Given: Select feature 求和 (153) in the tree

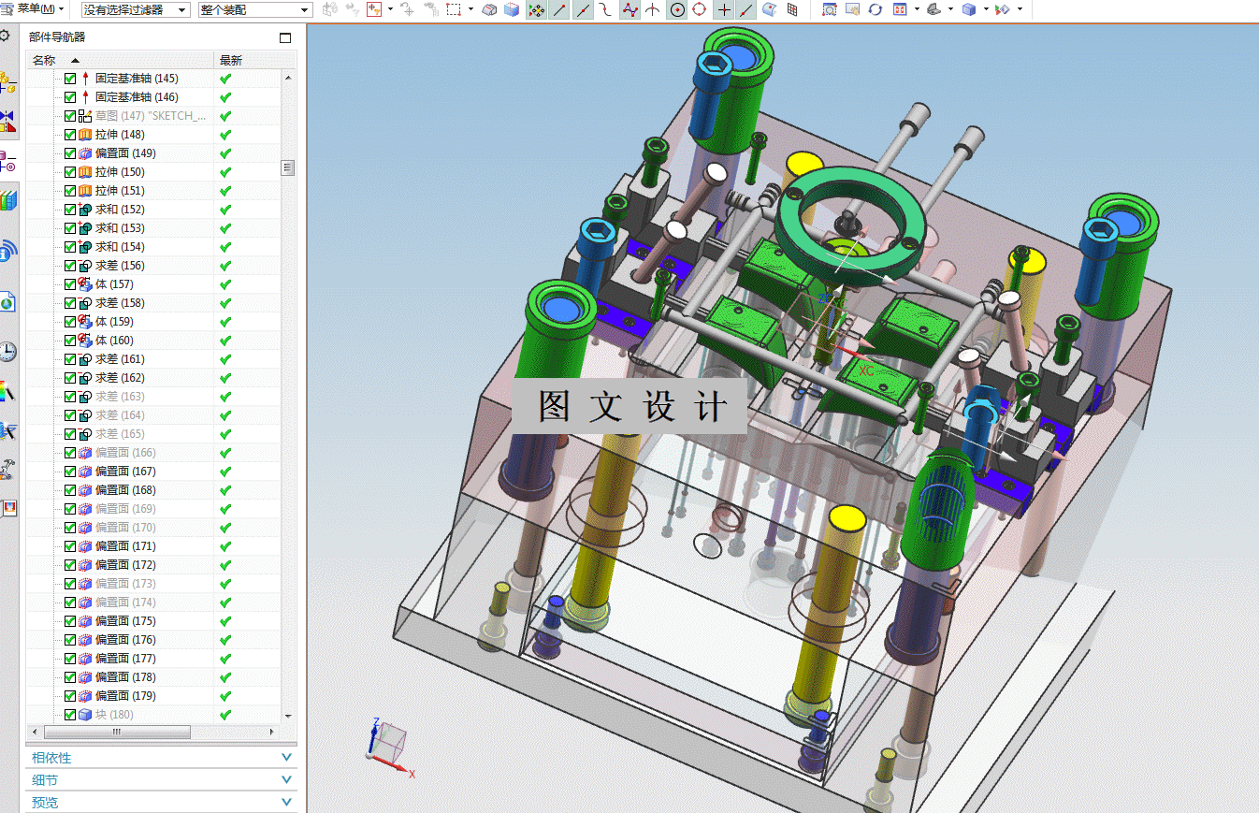Looking at the screenshot, I should coord(120,228).
